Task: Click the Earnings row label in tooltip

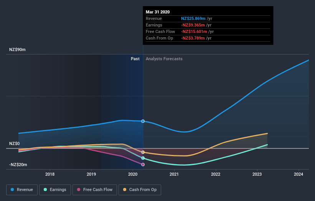Action: (154, 25)
